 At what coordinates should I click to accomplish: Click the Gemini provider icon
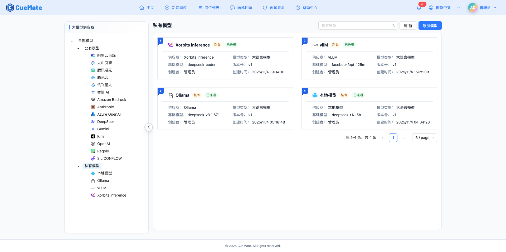point(93,129)
